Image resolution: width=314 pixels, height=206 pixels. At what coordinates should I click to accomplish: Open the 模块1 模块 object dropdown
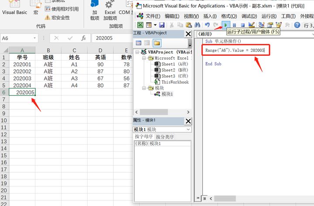pos(188,130)
